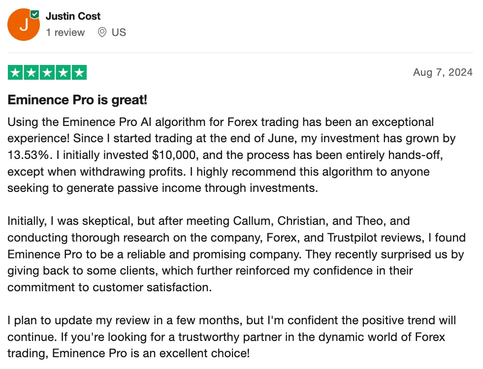Click the fourth green star
This screenshot has height=369, width=483.
pyautogui.click(x=64, y=73)
